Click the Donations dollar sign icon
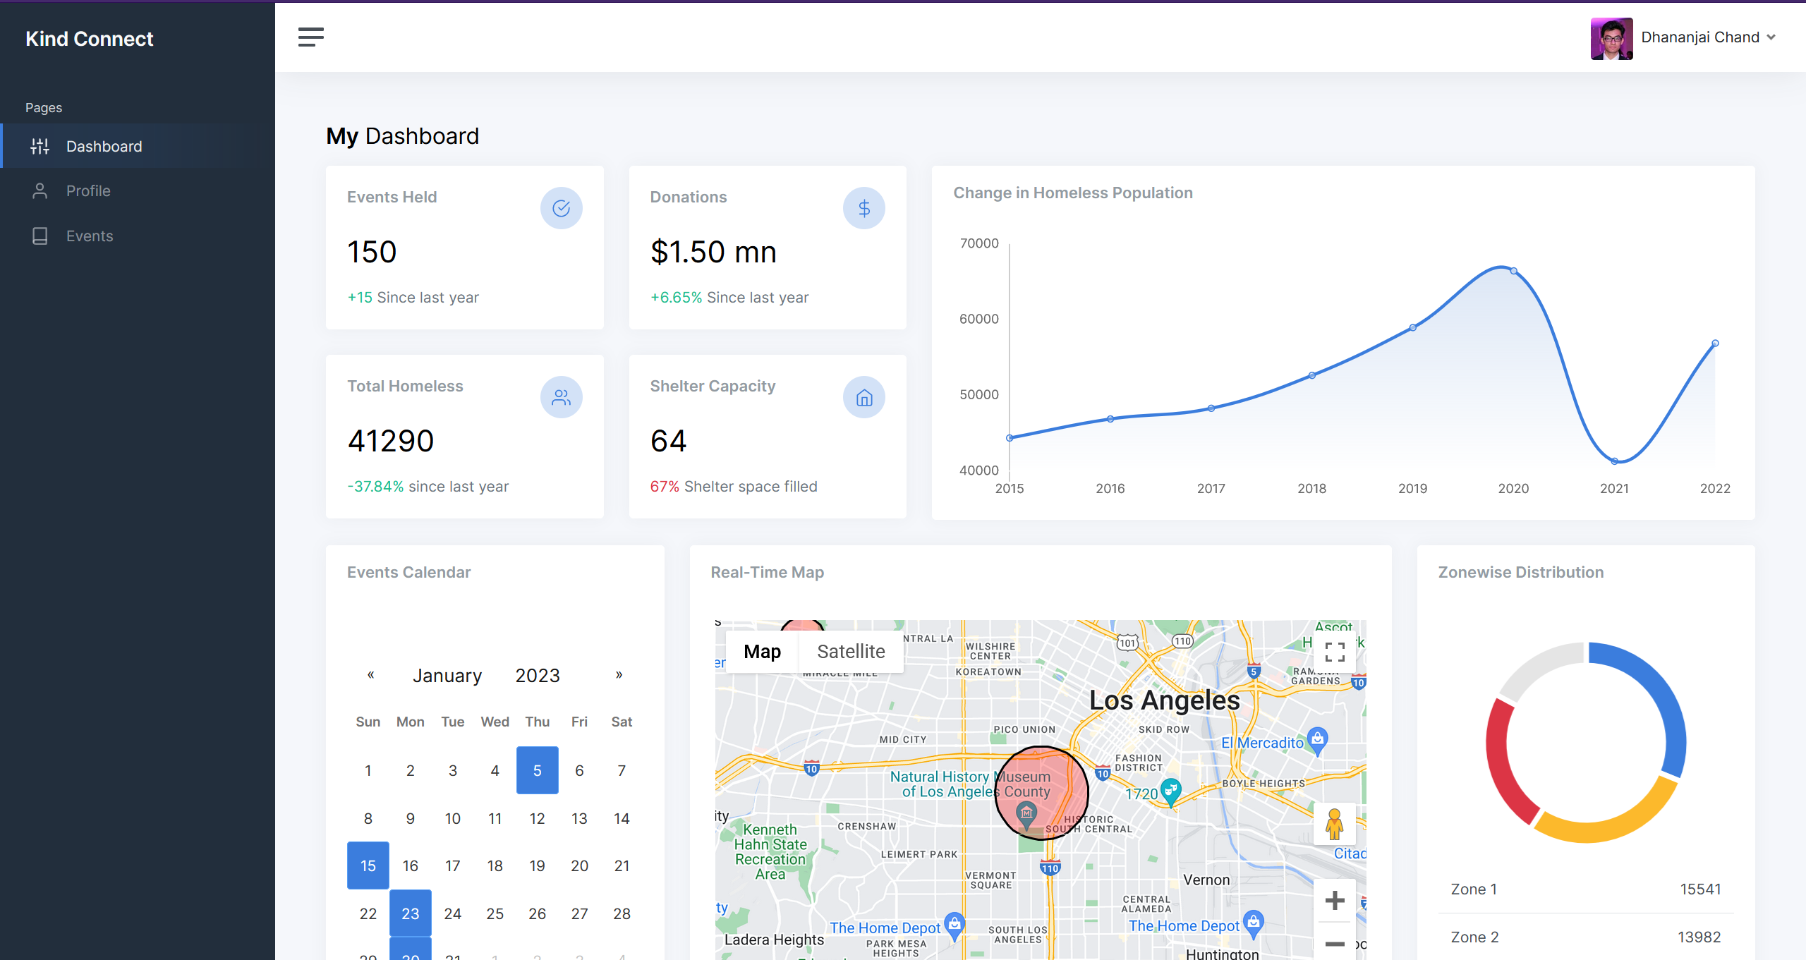The image size is (1806, 960). [x=863, y=208]
